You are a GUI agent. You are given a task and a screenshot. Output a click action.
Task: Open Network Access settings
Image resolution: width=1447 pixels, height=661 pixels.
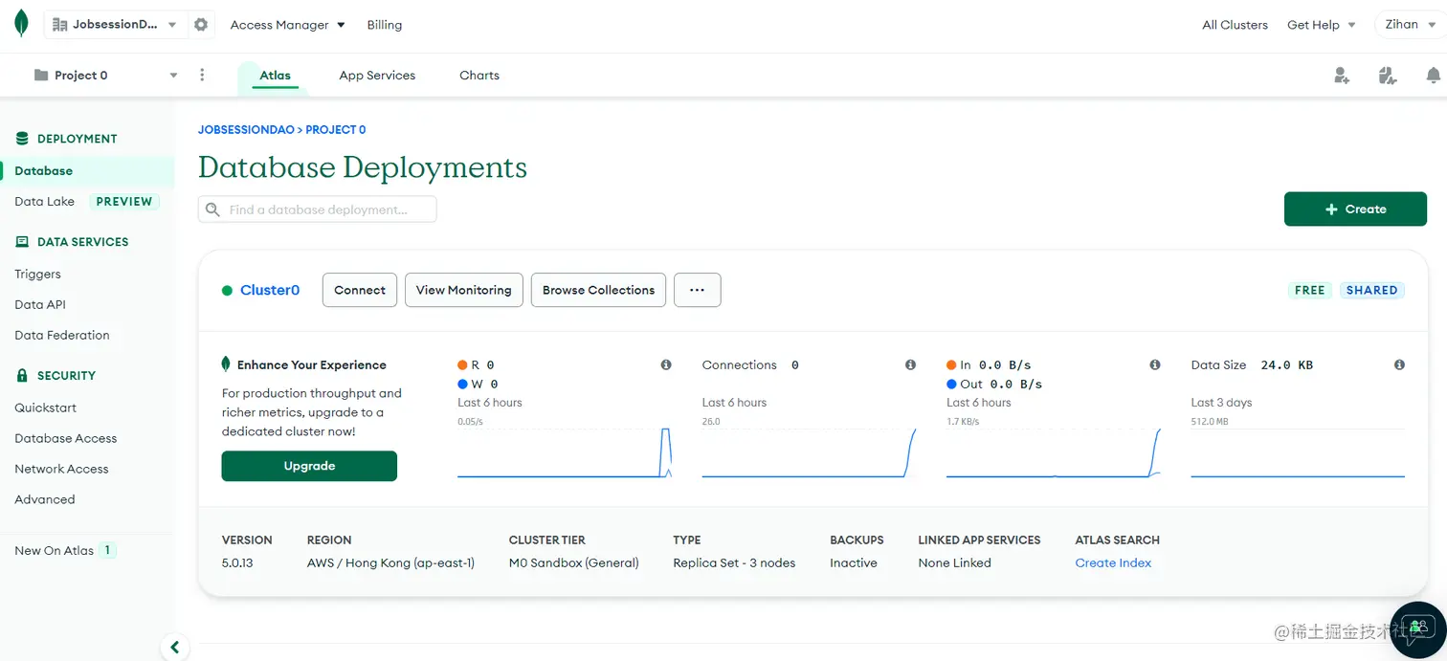[61, 470]
